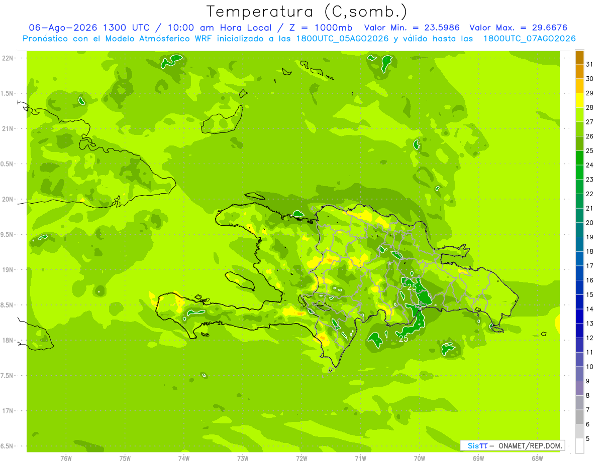The width and height of the screenshot is (603, 465).
Task: Pick the olive-green swatch between 25 and 26
Action: (x=579, y=144)
